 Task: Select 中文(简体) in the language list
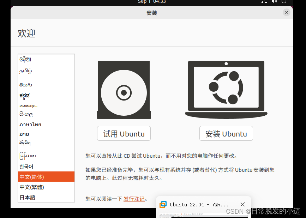click(46, 177)
